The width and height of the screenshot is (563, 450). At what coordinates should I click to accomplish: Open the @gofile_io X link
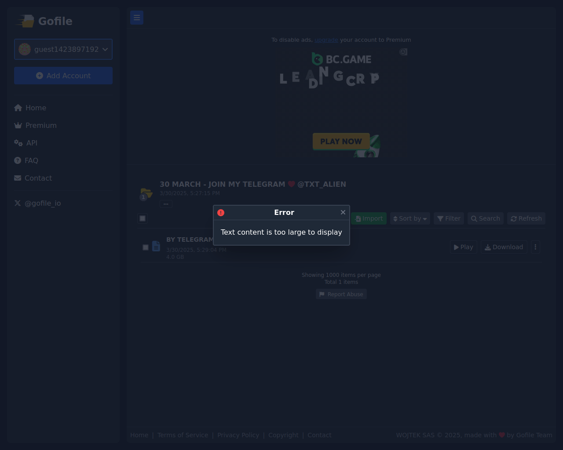point(37,203)
